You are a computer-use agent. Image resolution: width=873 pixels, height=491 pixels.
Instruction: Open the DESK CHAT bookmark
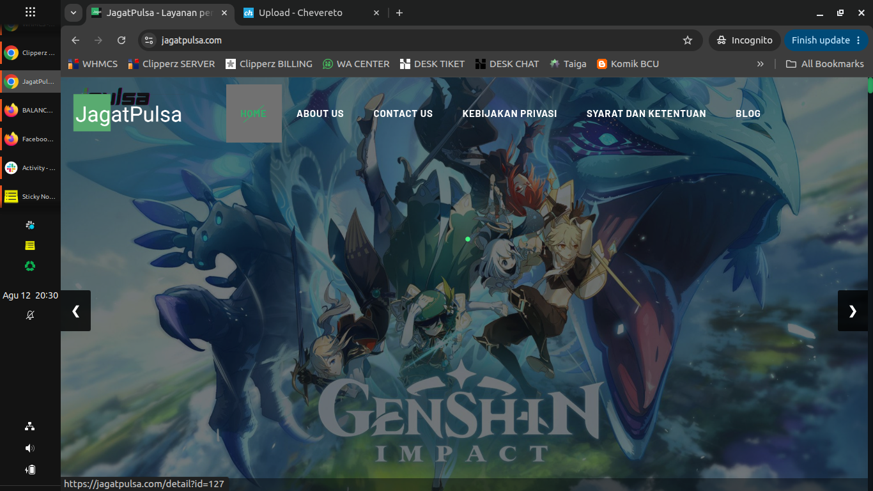[x=507, y=64]
